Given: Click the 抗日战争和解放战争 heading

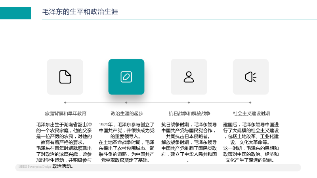Looking at the screenshot, I should click(189, 114).
